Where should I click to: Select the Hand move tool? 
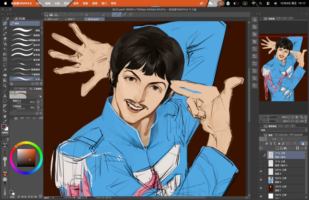pos(5,116)
